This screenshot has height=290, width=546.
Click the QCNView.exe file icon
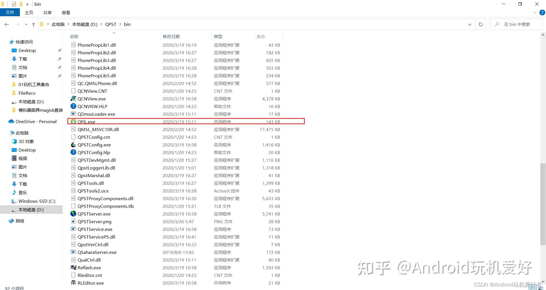coord(73,99)
